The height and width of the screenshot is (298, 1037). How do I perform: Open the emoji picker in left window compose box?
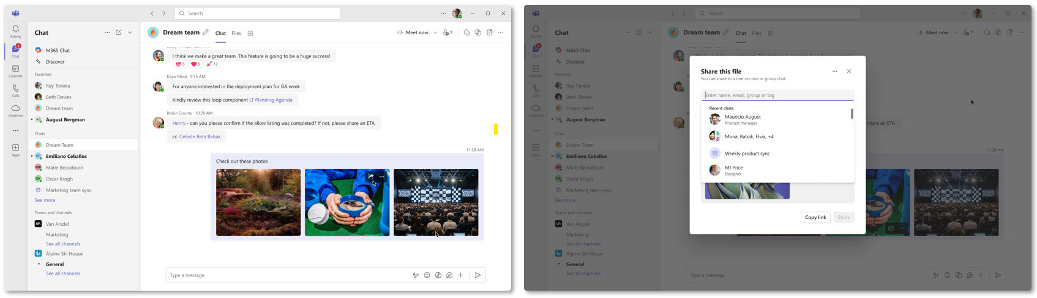coord(427,275)
